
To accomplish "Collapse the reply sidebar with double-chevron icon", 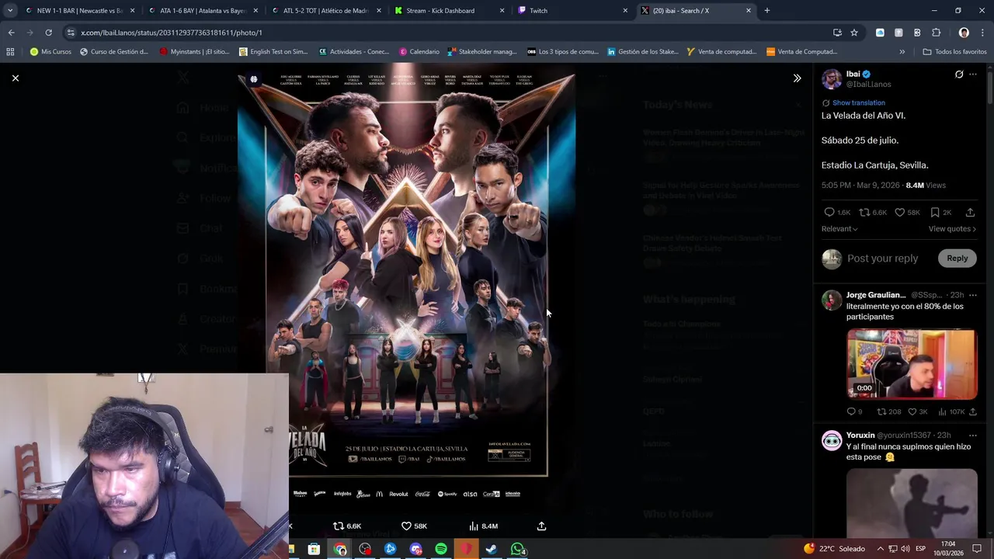I will [x=797, y=78].
